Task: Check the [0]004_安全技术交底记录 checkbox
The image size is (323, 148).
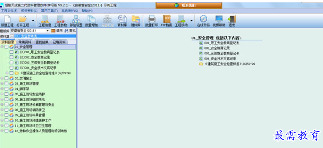Action: (11, 68)
